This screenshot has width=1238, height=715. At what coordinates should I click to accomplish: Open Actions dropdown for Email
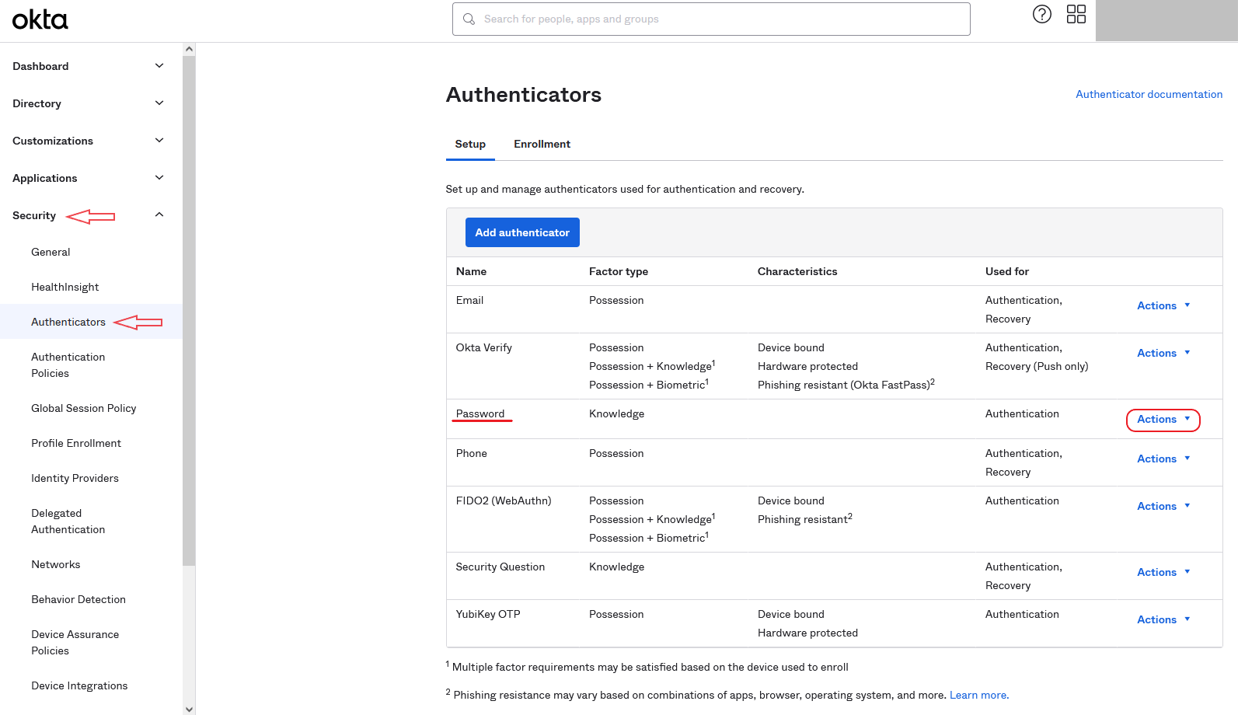pos(1163,305)
